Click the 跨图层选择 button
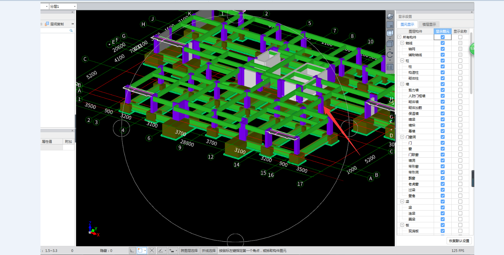The height and width of the screenshot is (255, 504). [189, 251]
